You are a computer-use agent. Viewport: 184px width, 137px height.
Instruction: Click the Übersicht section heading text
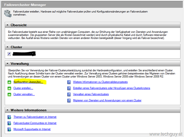18,25
